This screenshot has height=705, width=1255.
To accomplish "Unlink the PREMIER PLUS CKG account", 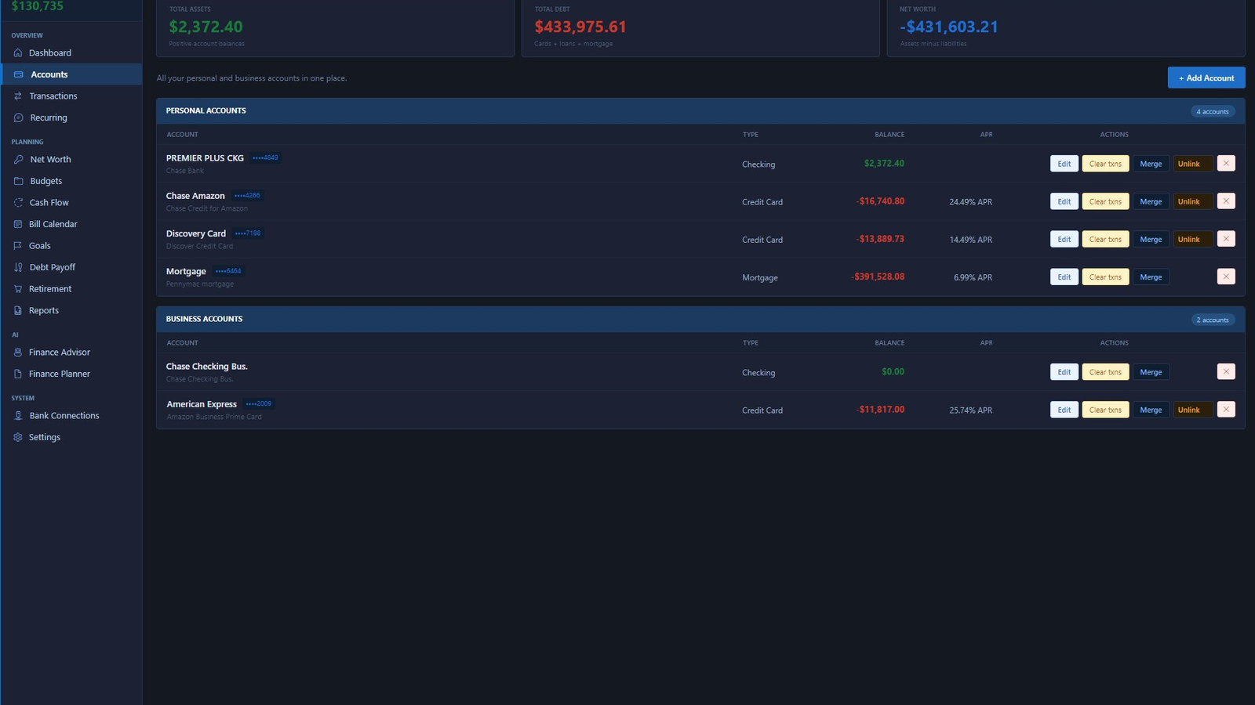I will click(x=1193, y=164).
